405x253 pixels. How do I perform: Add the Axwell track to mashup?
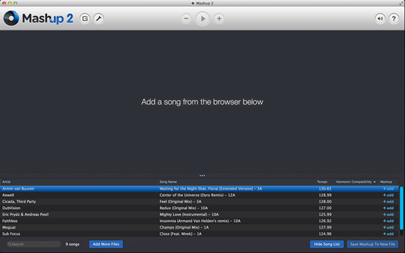(388, 195)
